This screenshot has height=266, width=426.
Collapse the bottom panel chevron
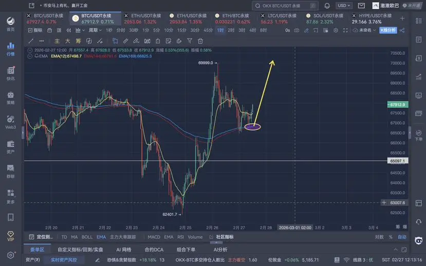pyautogui.click(x=396, y=250)
